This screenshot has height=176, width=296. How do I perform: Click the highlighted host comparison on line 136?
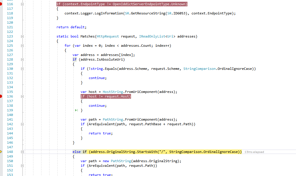tap(105, 96)
